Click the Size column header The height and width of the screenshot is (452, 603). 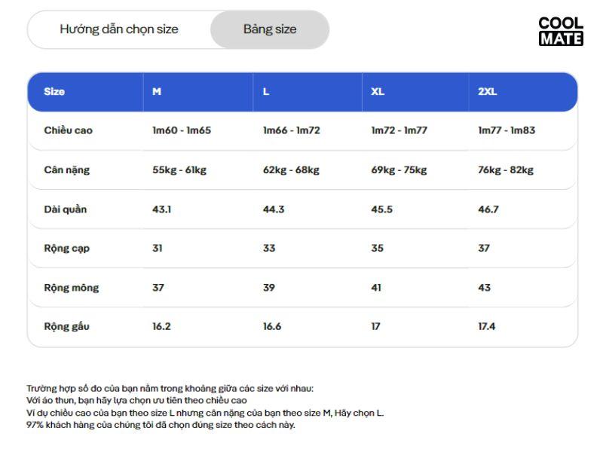coord(54,92)
